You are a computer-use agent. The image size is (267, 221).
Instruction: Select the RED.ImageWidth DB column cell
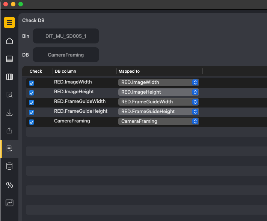click(x=73, y=82)
